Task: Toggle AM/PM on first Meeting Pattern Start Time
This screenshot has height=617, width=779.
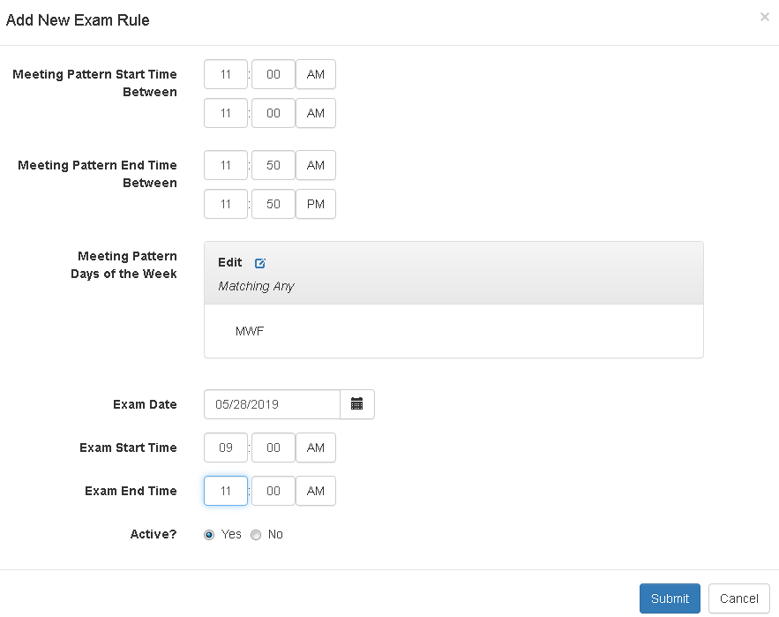Action: tap(316, 75)
